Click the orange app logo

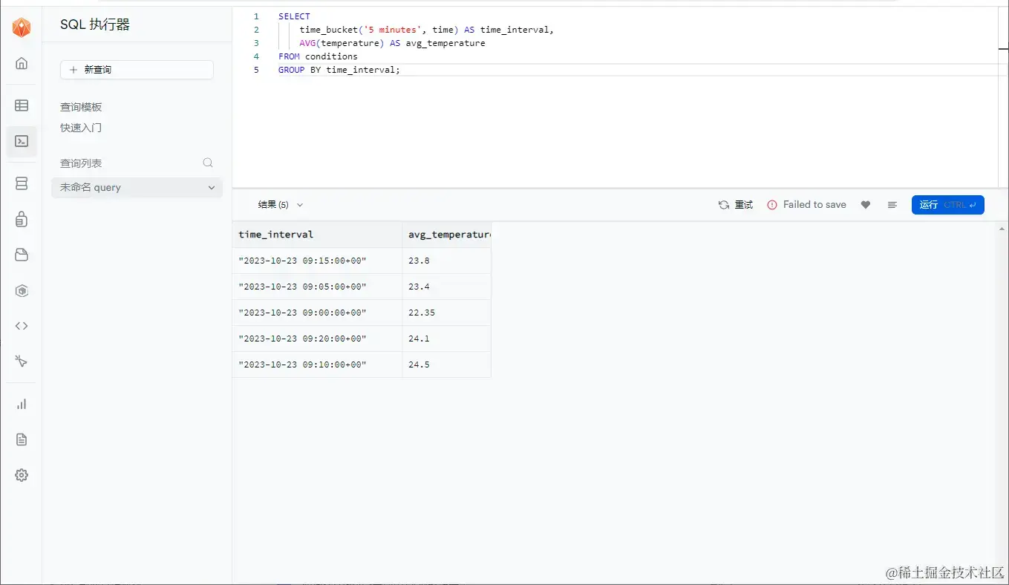pos(22,27)
